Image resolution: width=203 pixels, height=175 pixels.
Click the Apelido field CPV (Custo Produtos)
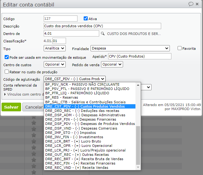(140, 56)
